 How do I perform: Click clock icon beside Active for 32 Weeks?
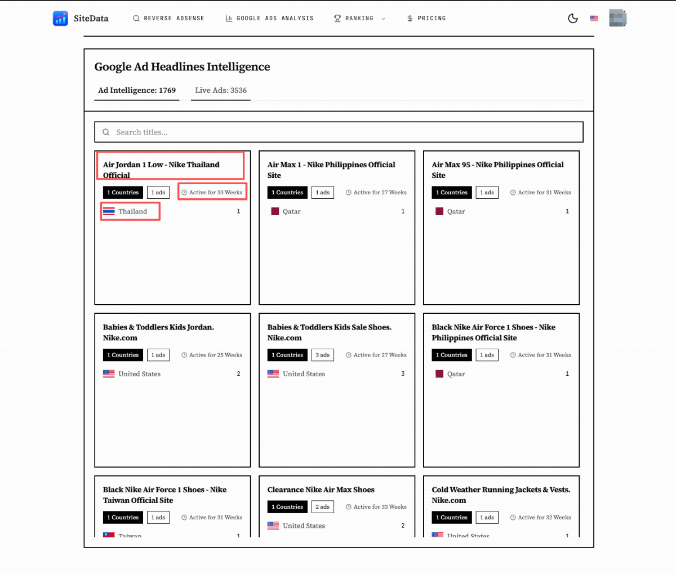coord(513,518)
